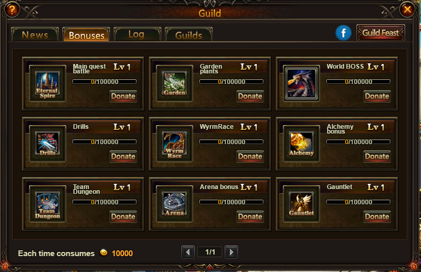Select the Drills bonus icon
The image size is (421, 272).
point(48,144)
